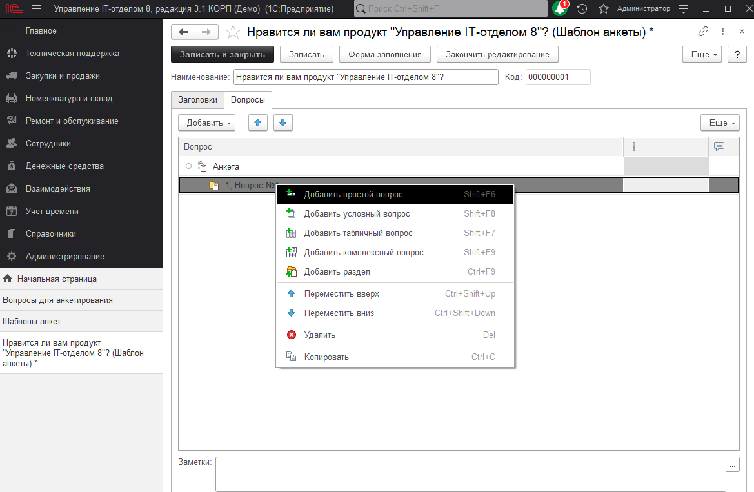Open the main hamburger menu
Screen dimensions: 754x492
pyautogui.click(x=36, y=9)
